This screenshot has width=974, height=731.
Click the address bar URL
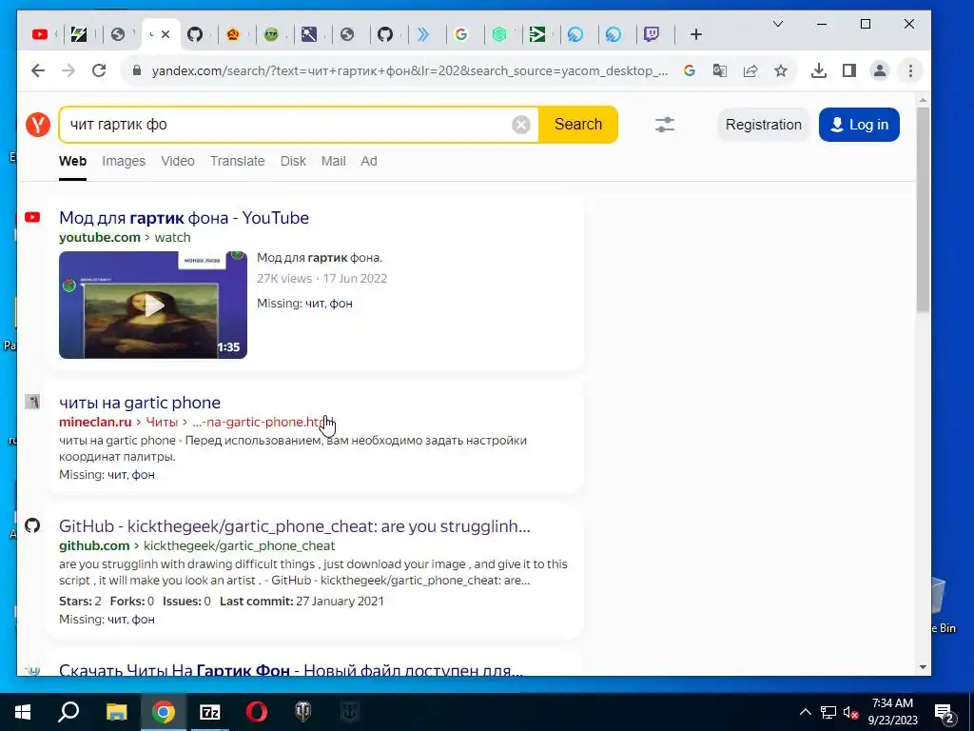coord(409,70)
